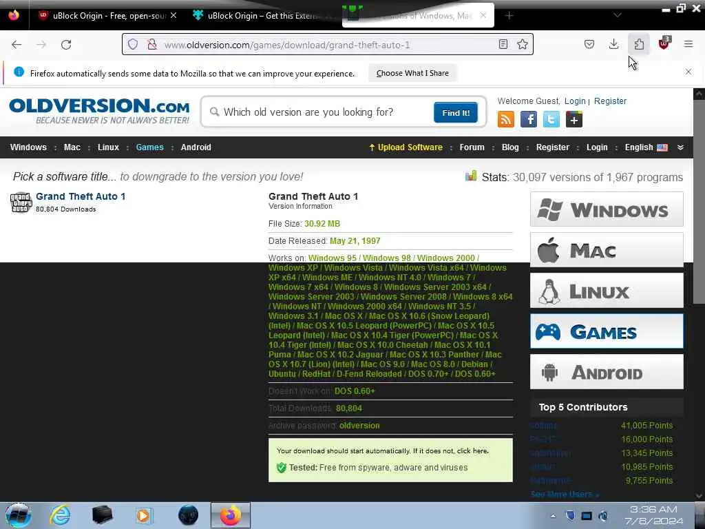The height and width of the screenshot is (529, 705).
Task: Click the Grand Theft Auto game logo
Action: point(21,203)
